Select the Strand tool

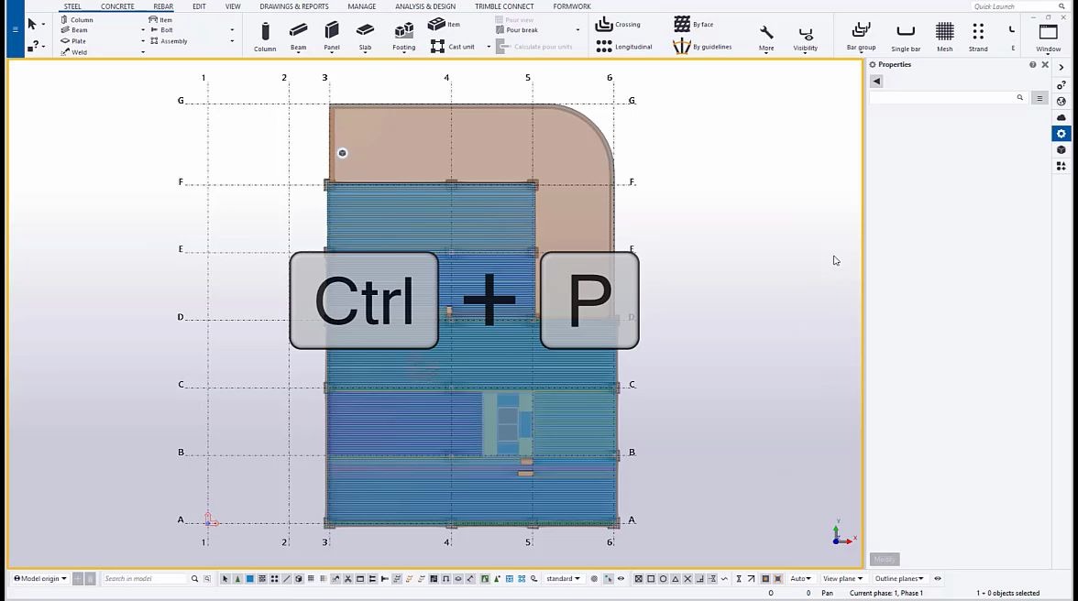[977, 37]
